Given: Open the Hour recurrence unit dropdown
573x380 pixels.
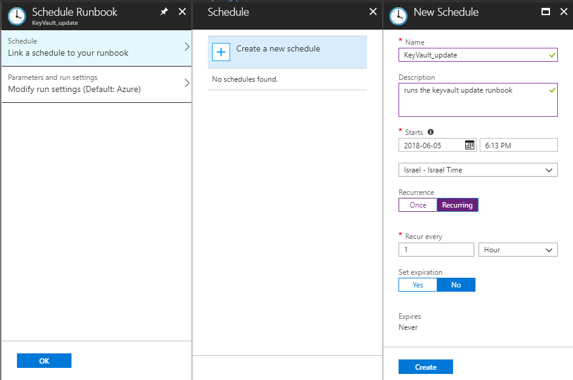Looking at the screenshot, I should click(x=518, y=250).
